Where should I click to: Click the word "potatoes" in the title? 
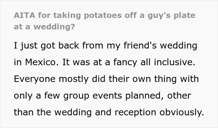[x=103, y=15]
